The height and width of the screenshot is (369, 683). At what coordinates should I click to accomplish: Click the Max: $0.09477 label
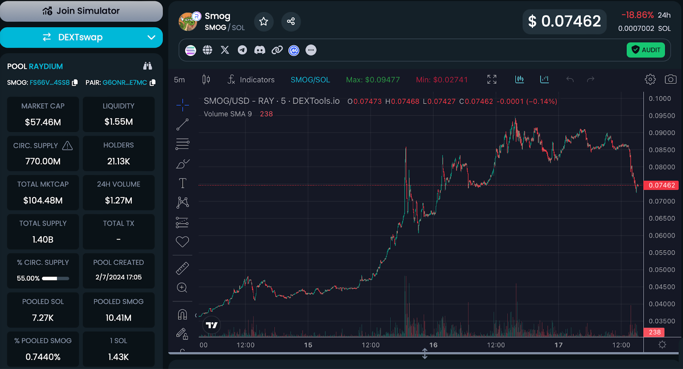(373, 80)
